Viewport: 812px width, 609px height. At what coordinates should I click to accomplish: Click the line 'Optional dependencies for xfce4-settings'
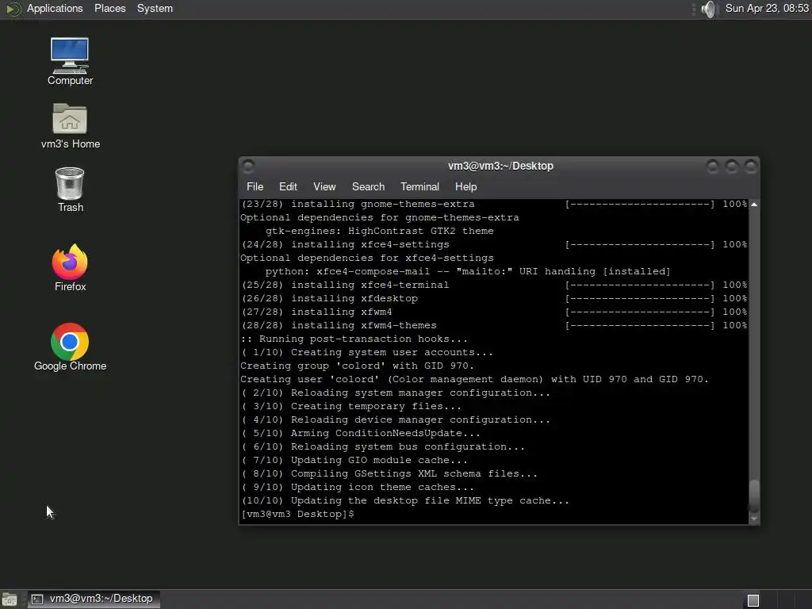click(366, 258)
